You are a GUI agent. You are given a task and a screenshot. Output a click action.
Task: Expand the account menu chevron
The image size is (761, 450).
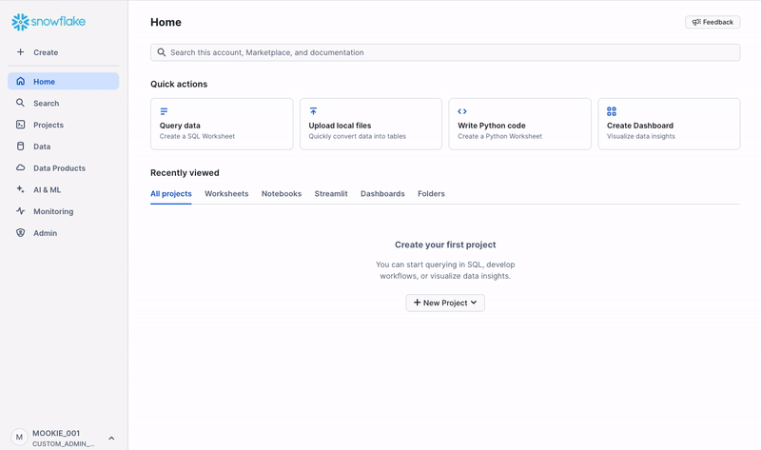(111, 438)
